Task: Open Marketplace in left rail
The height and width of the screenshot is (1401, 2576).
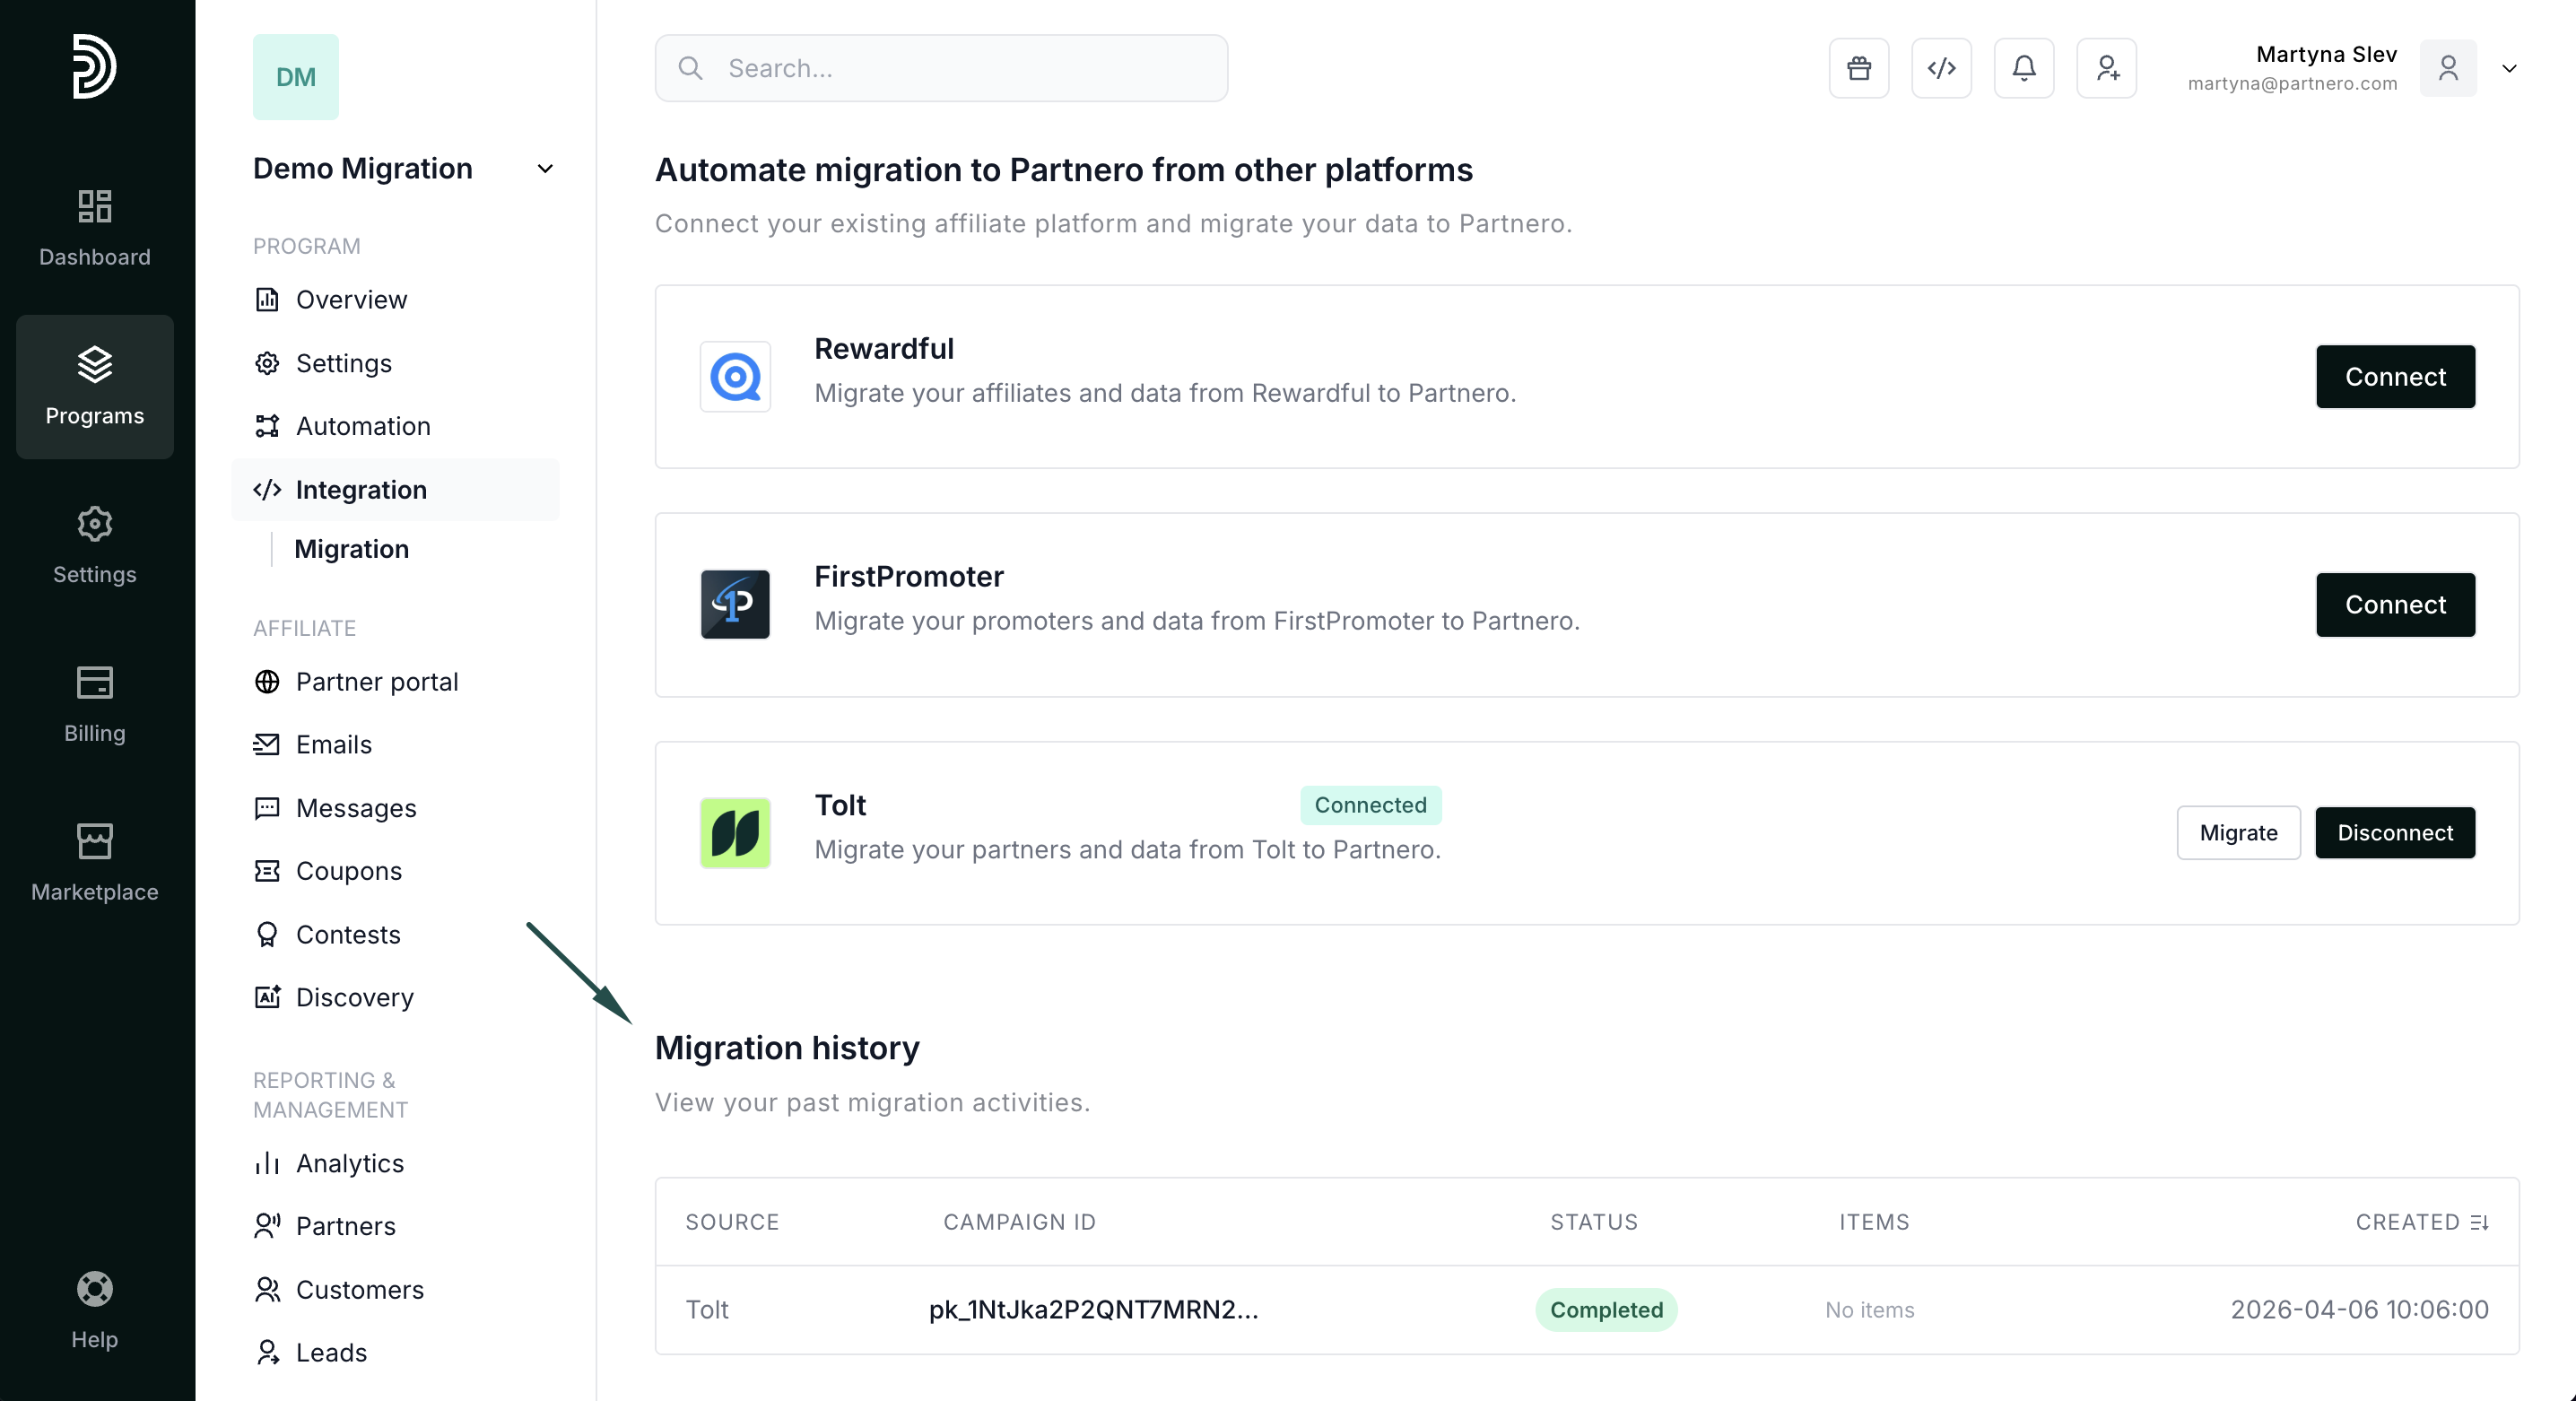Action: point(95,862)
